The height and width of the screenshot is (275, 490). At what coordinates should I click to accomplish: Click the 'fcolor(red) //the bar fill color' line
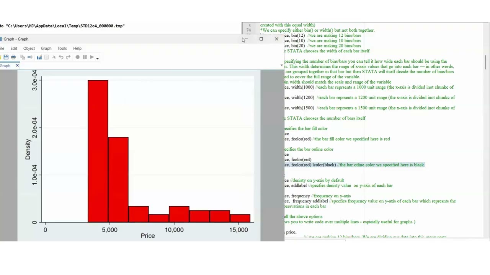click(337, 139)
